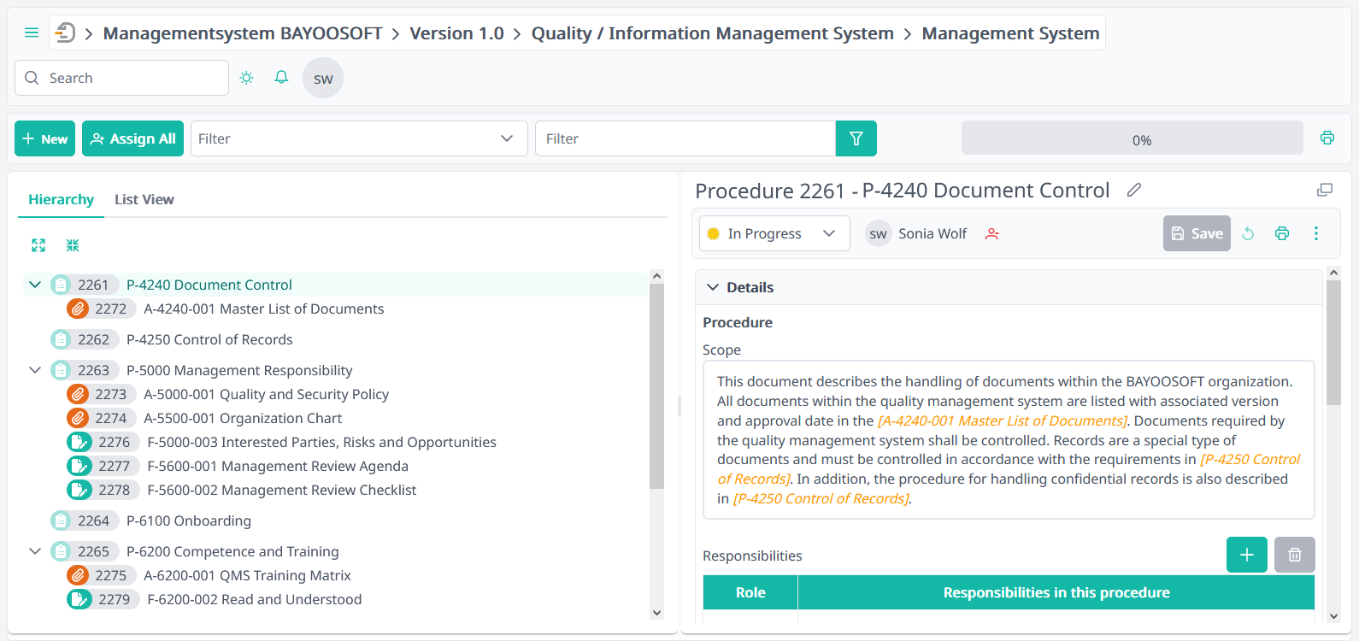Open the In Progress status dropdown
Image resolution: width=1359 pixels, height=641 pixels.
coord(774,233)
